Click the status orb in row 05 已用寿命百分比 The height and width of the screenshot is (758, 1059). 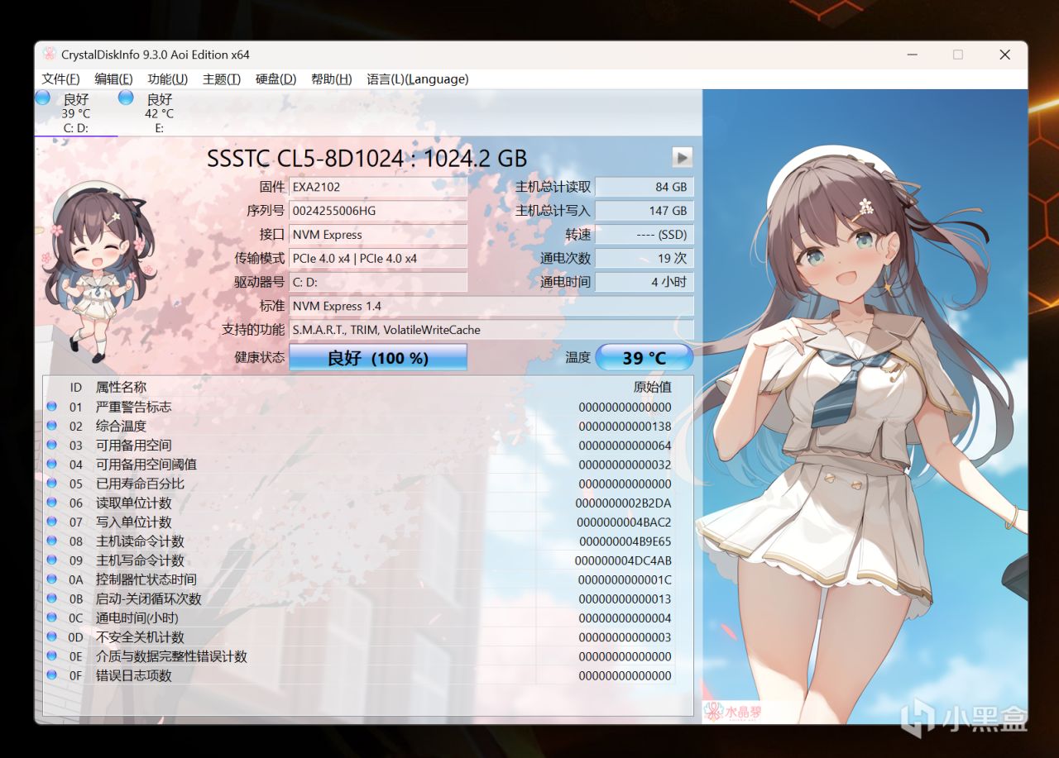(x=52, y=484)
